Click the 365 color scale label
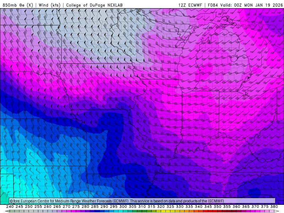The image size is (284, 213). click(x=246, y=207)
